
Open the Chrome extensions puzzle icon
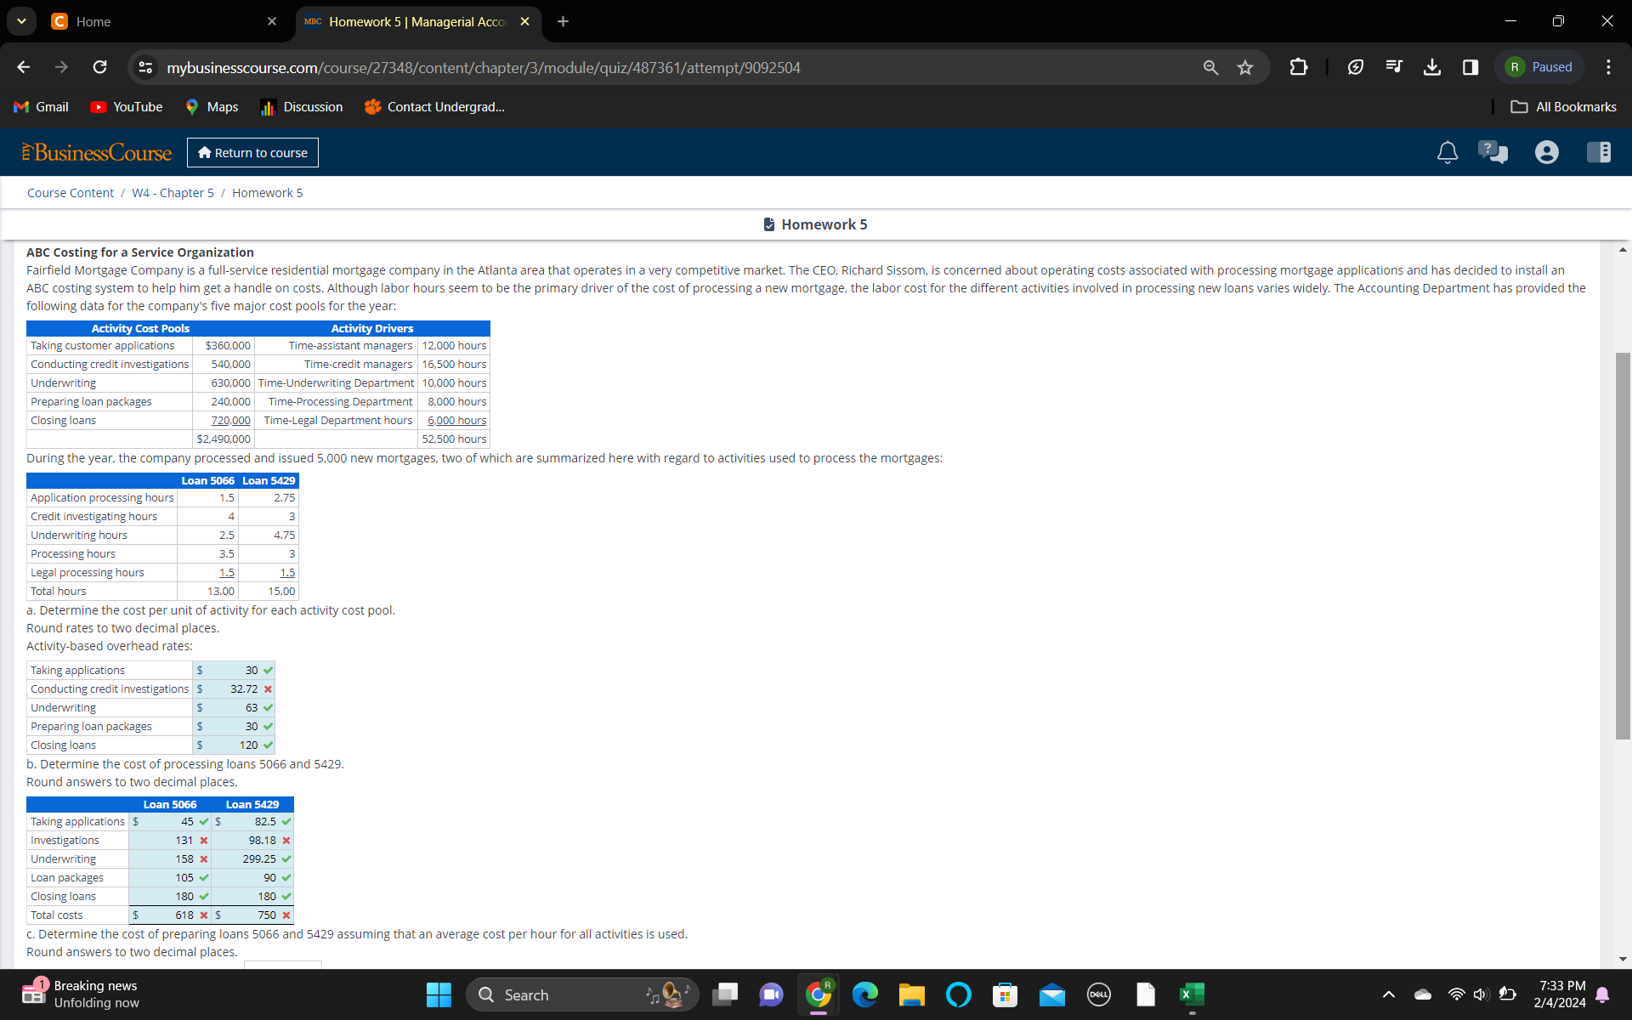[x=1298, y=67]
